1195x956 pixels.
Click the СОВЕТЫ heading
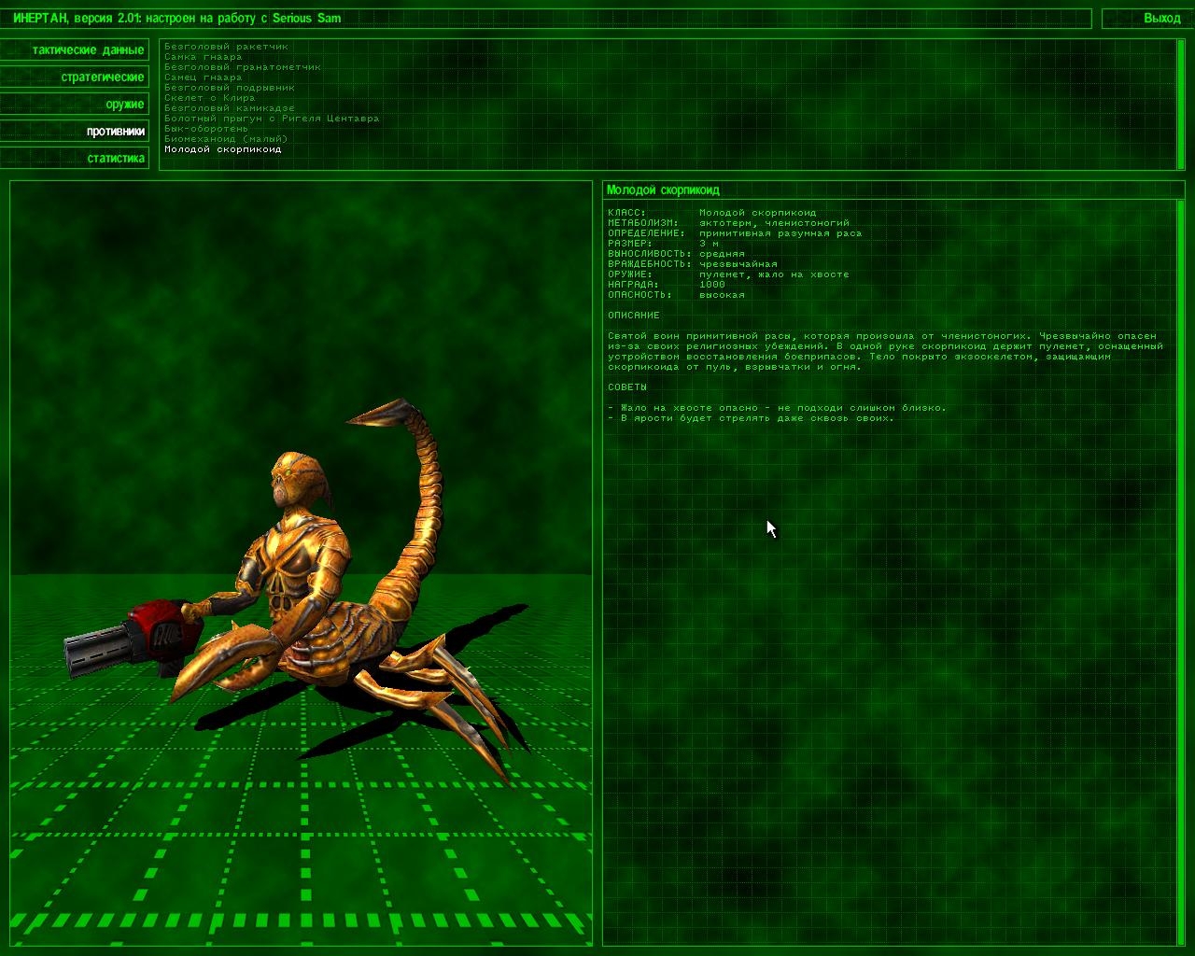coord(626,387)
